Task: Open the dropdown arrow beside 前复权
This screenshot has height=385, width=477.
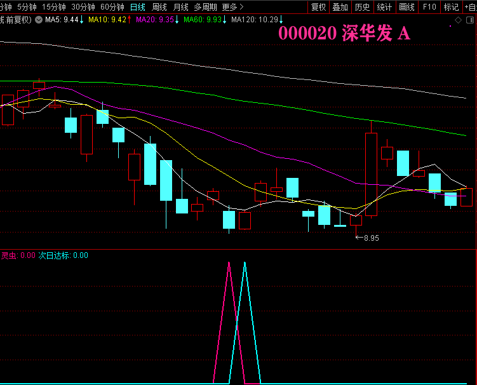Action: (39, 20)
